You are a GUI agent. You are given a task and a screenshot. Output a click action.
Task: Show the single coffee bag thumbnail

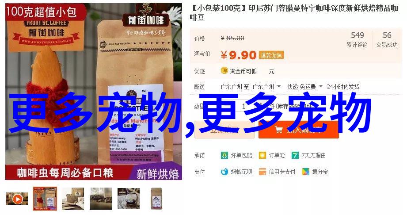point(156,199)
